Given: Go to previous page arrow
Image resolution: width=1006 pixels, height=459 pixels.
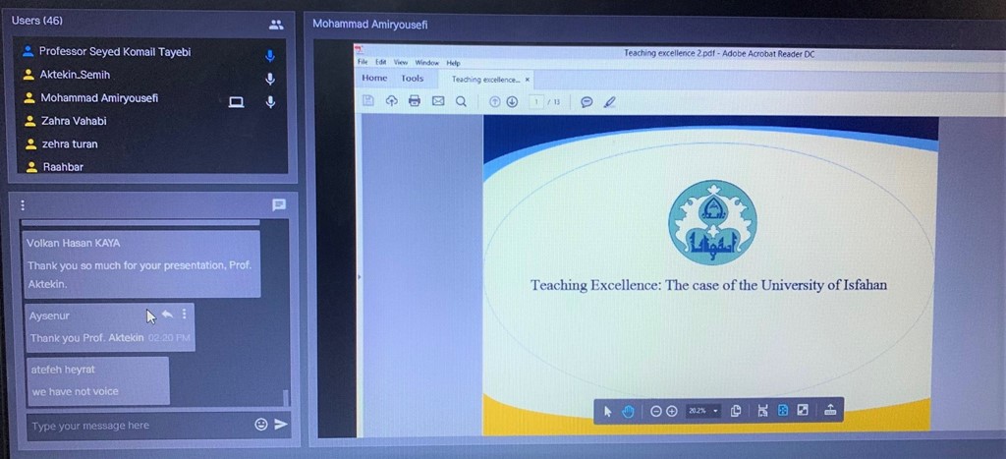Looking at the screenshot, I should (495, 101).
